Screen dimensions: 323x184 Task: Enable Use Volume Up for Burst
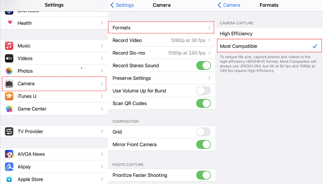point(203,91)
